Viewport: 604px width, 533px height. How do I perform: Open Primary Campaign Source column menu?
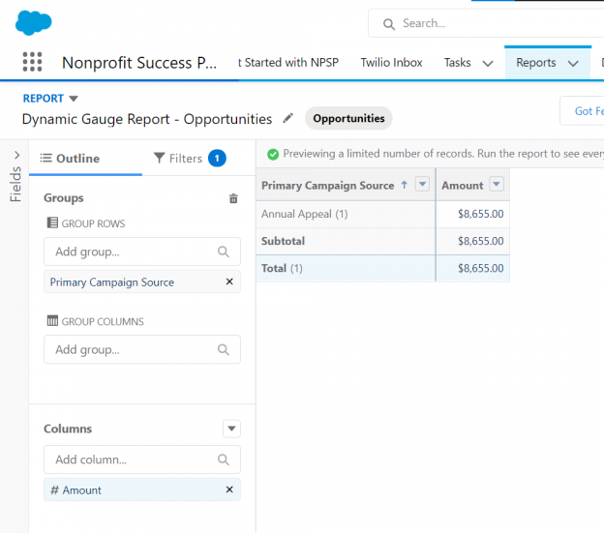[422, 185]
